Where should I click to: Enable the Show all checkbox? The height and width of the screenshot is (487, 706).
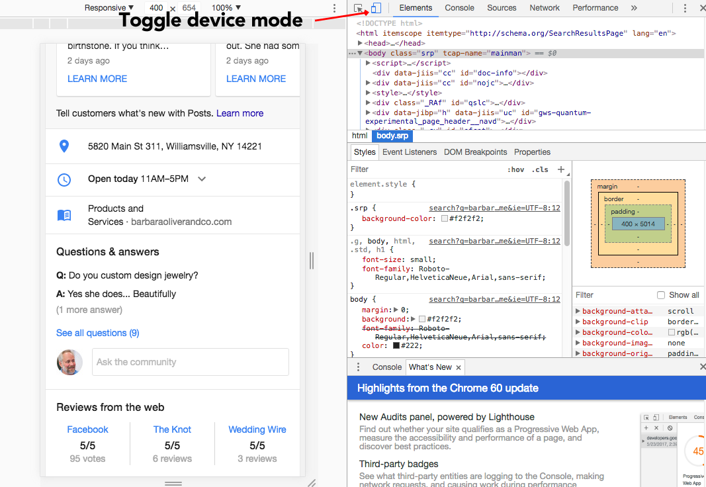click(x=661, y=295)
